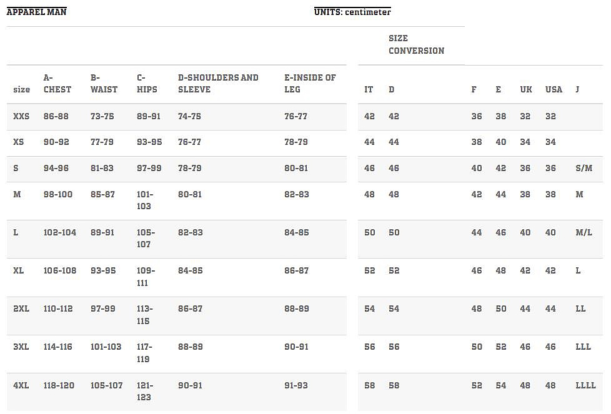Click the E-INSIDE OF LEG header

pyautogui.click(x=310, y=84)
